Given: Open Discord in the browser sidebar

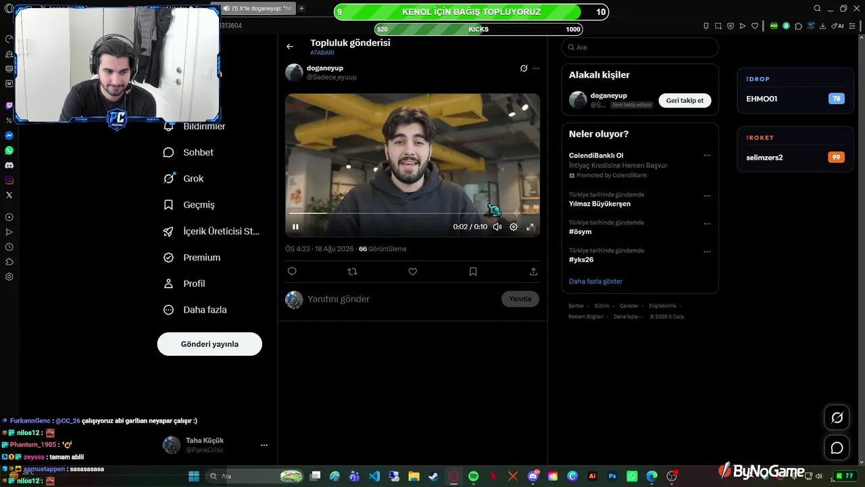Looking at the screenshot, I should coord(9,165).
